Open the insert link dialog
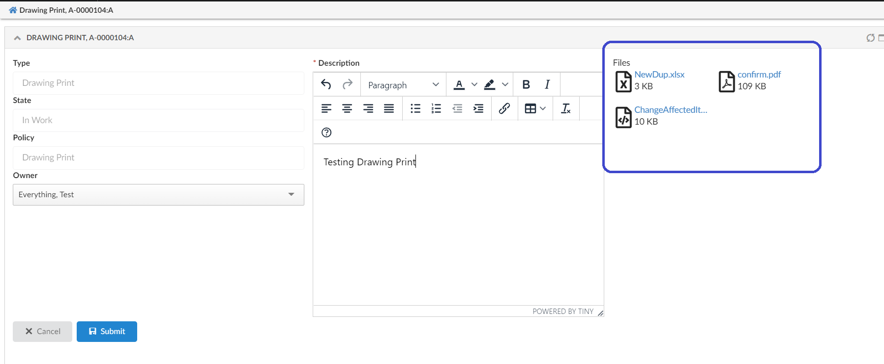 (x=504, y=108)
